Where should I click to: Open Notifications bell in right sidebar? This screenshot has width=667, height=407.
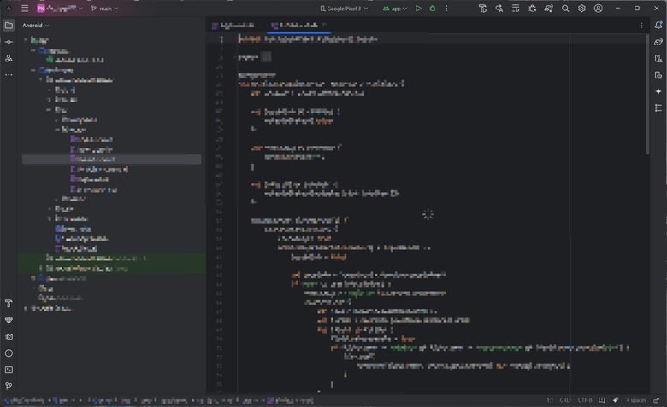658,25
